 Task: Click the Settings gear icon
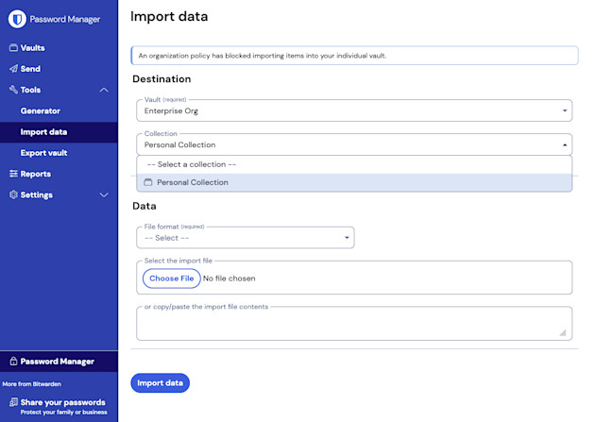[x=13, y=194]
